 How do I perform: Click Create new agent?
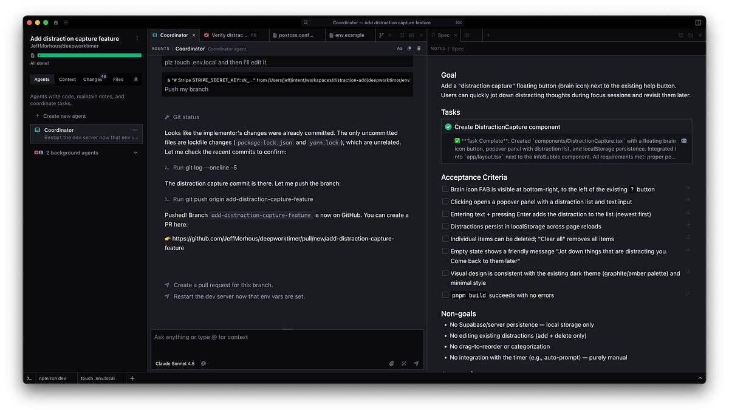click(x=61, y=116)
